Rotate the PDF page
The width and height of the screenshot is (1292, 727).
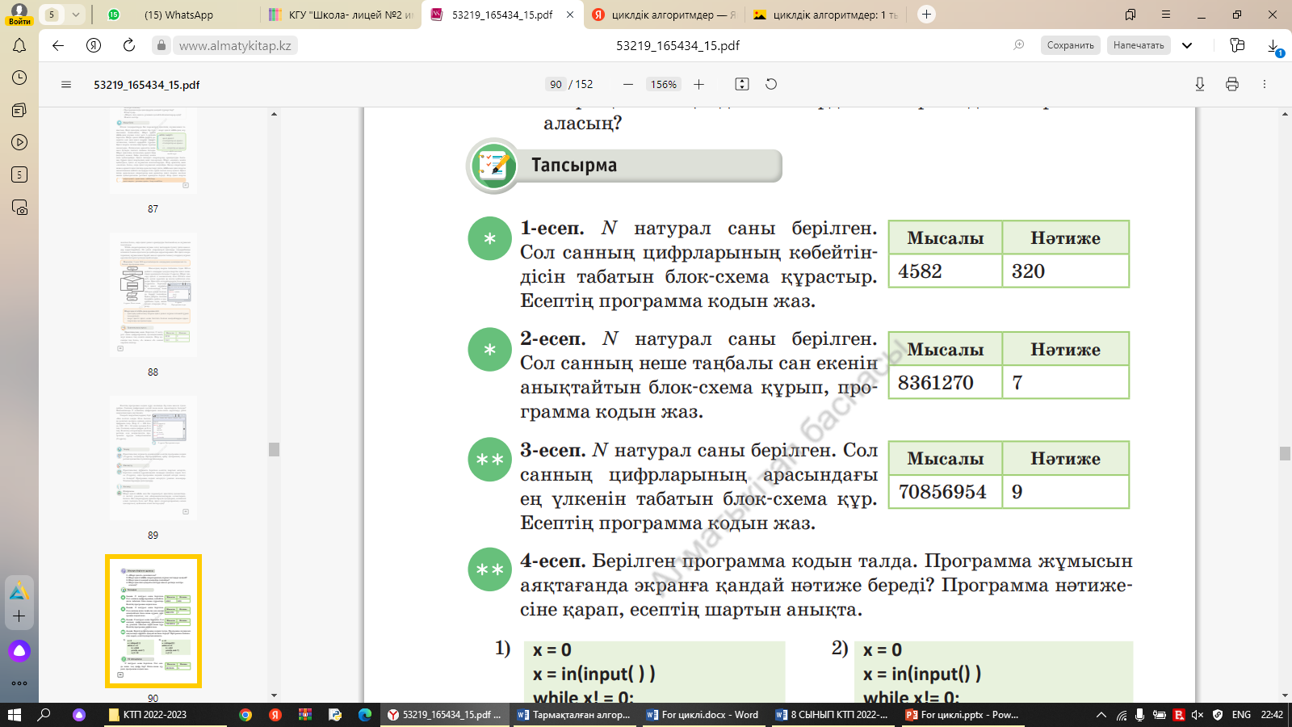pos(771,84)
